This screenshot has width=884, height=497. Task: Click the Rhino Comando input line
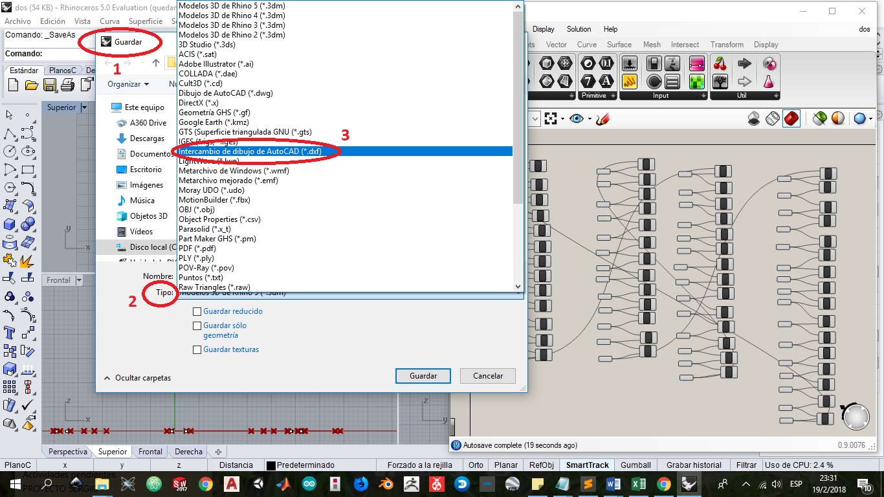(49, 54)
